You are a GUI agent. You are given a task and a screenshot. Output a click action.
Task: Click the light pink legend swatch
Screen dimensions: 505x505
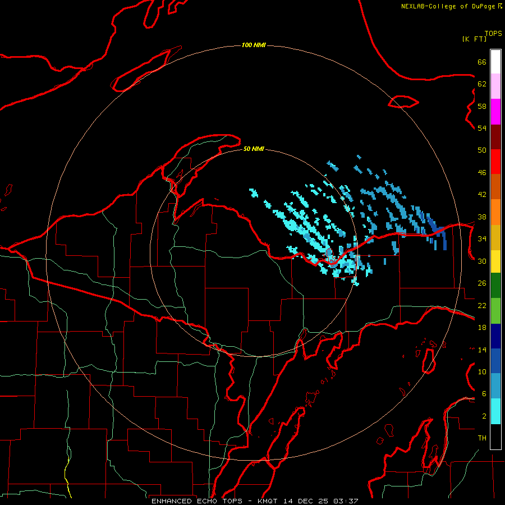click(495, 86)
